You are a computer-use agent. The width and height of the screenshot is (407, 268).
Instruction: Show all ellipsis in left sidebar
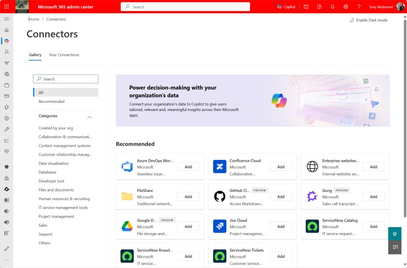[x=7, y=260]
